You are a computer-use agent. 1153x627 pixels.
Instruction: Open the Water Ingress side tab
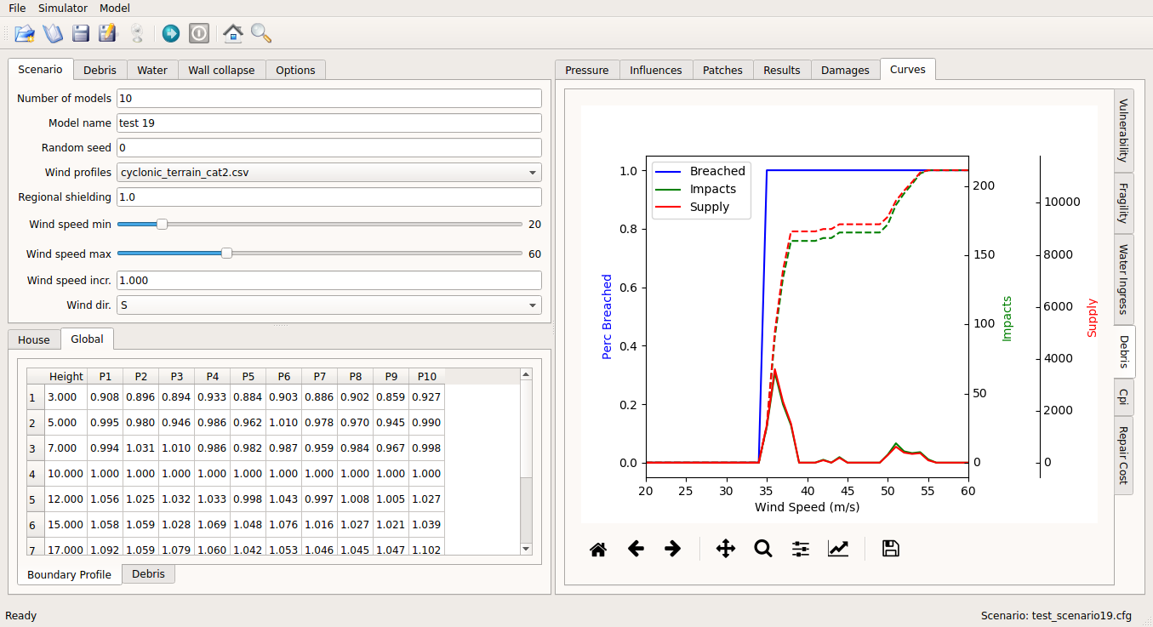click(1123, 280)
